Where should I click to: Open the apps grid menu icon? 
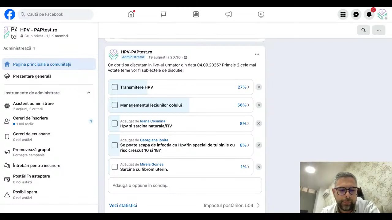pos(343,14)
